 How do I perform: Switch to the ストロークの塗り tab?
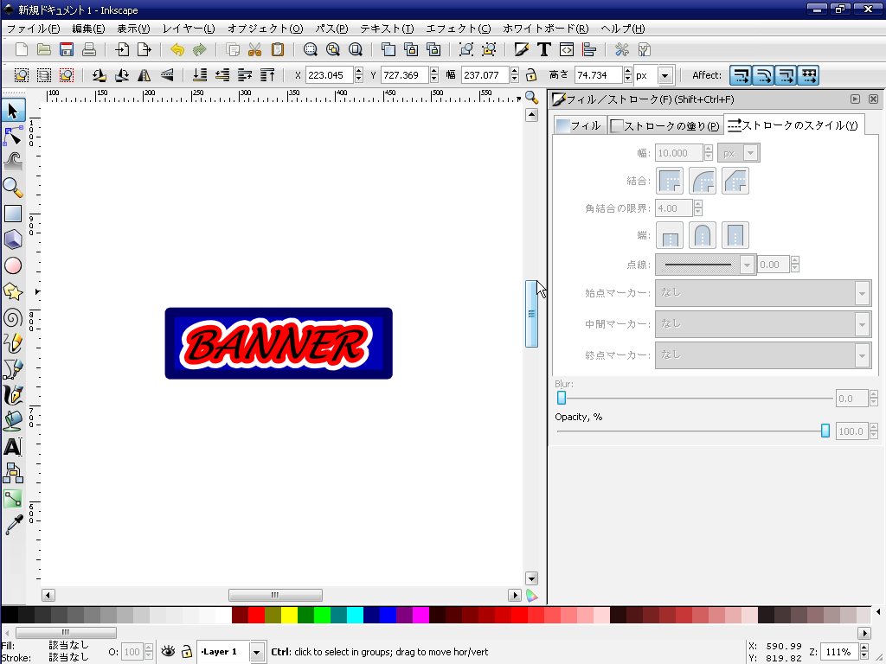point(665,125)
